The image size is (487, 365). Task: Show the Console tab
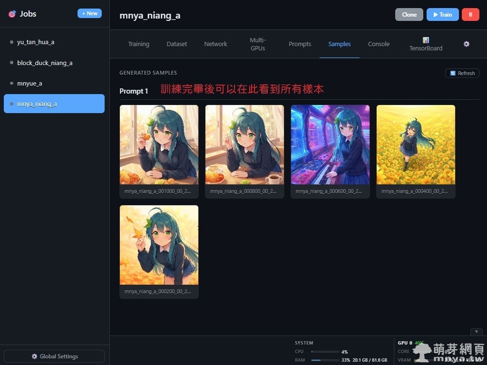[x=379, y=44]
